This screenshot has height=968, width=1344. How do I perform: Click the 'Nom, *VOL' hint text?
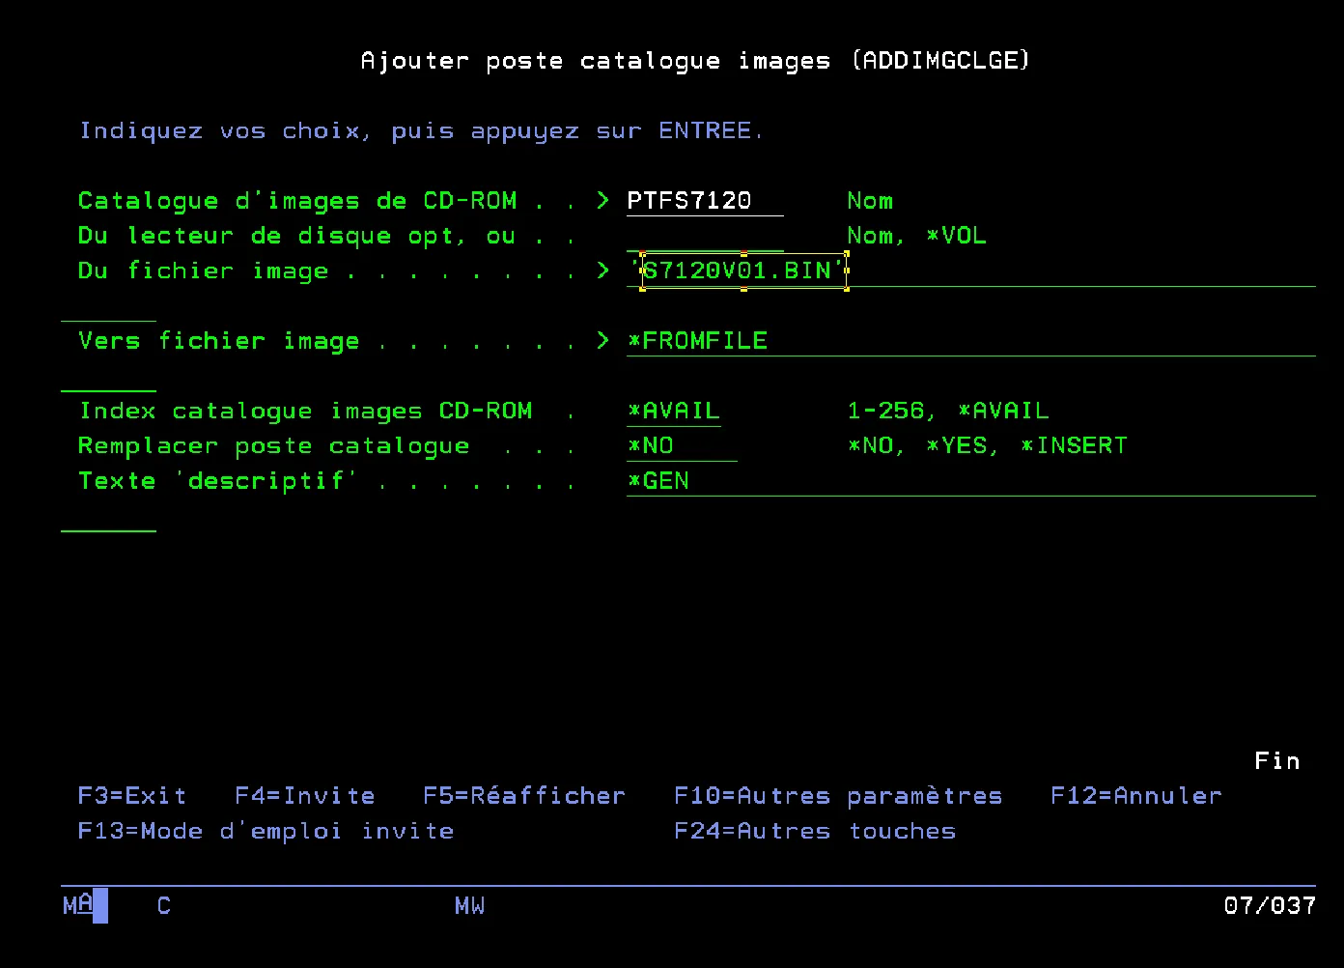click(x=917, y=236)
